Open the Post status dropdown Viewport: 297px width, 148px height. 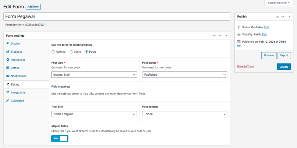click(x=185, y=75)
